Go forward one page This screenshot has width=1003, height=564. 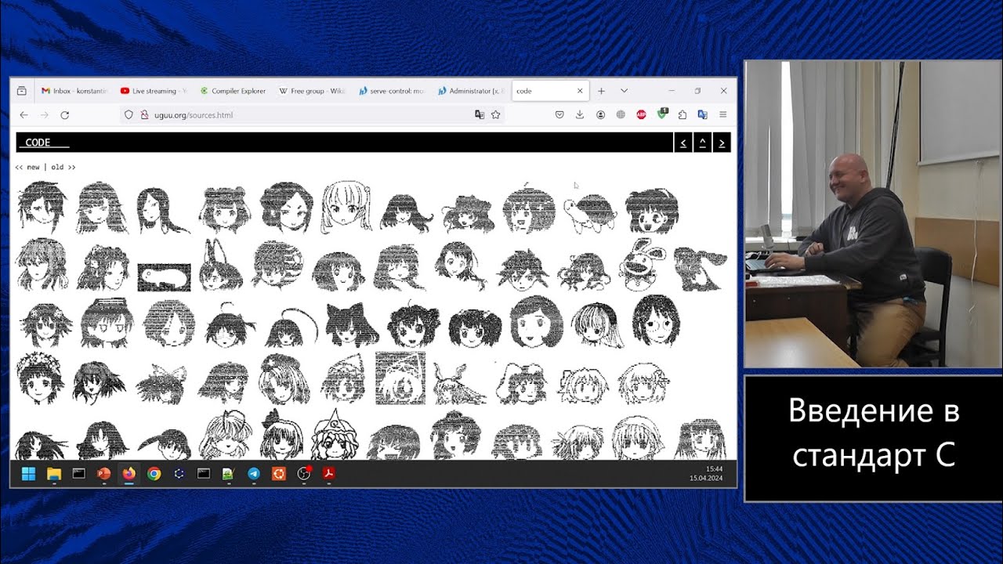point(44,114)
